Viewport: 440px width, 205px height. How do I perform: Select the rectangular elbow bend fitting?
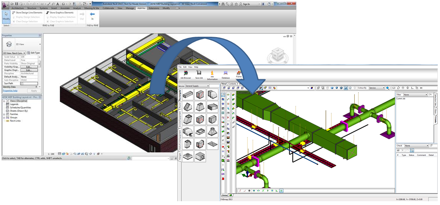213,95
